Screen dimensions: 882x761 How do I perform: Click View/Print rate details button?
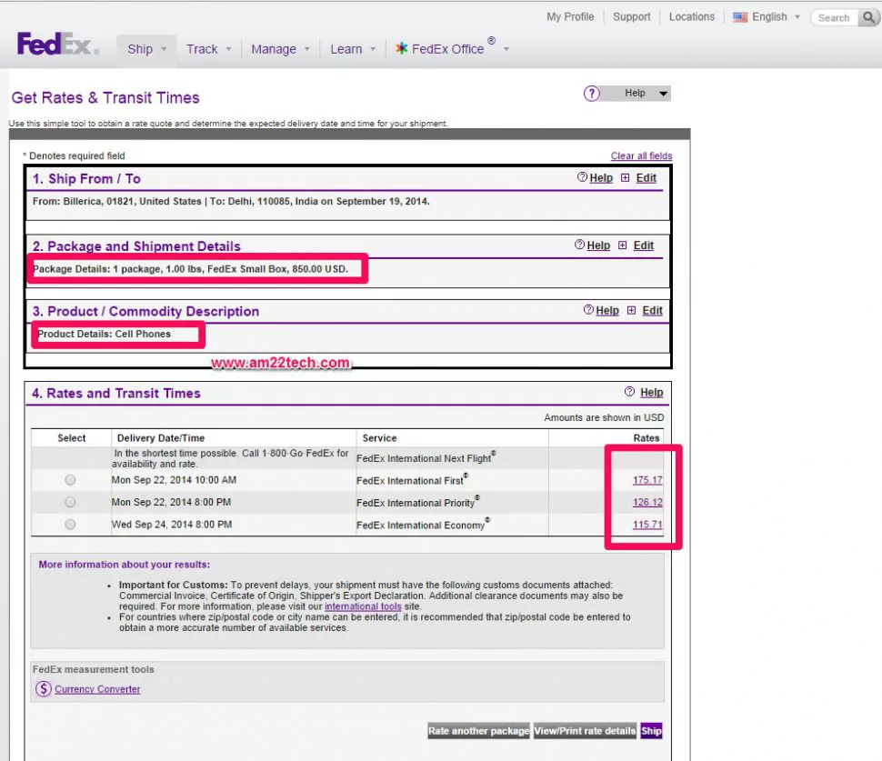(585, 731)
